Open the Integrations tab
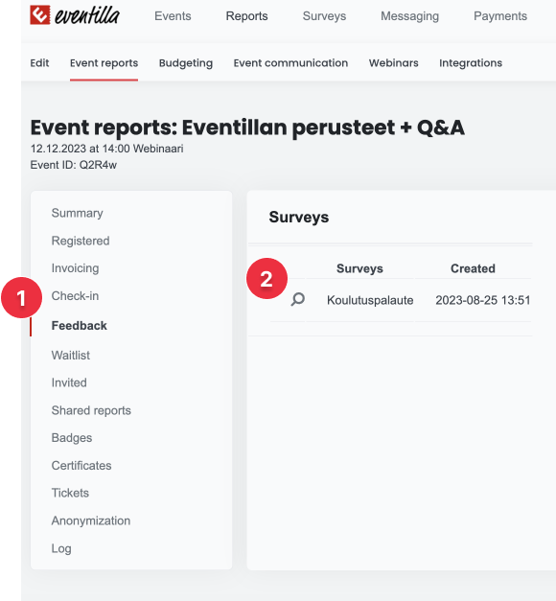 471,63
